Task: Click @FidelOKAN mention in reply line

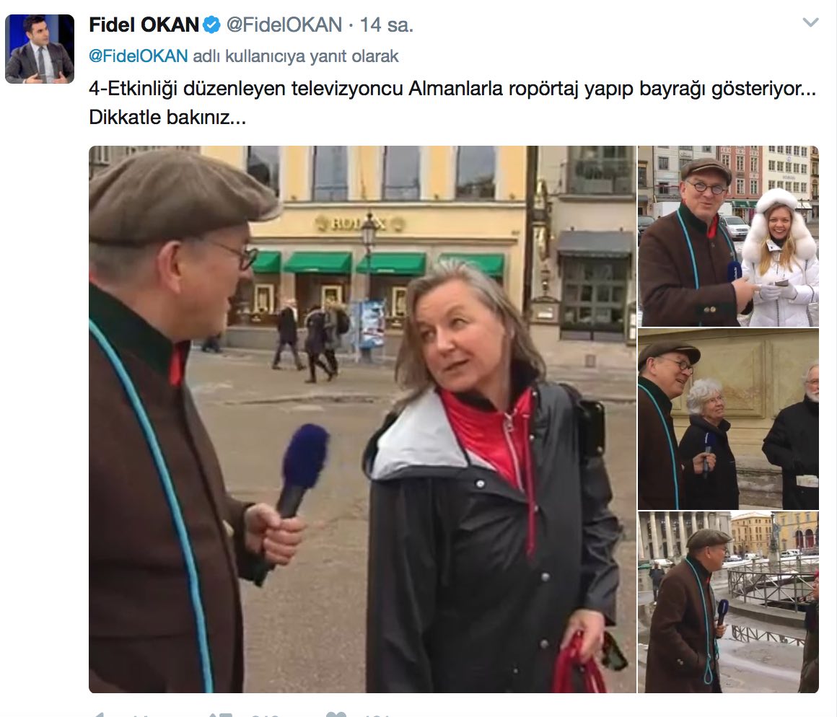Action: pyautogui.click(x=139, y=56)
